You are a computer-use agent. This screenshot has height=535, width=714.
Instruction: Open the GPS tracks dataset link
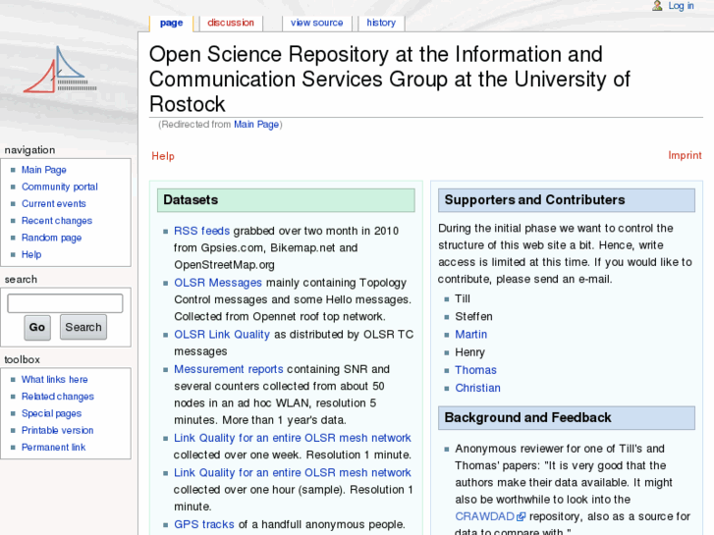coord(204,524)
